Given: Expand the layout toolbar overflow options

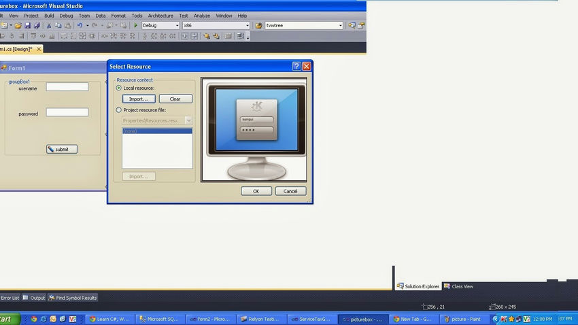Looking at the screenshot, I should pyautogui.click(x=248, y=37).
